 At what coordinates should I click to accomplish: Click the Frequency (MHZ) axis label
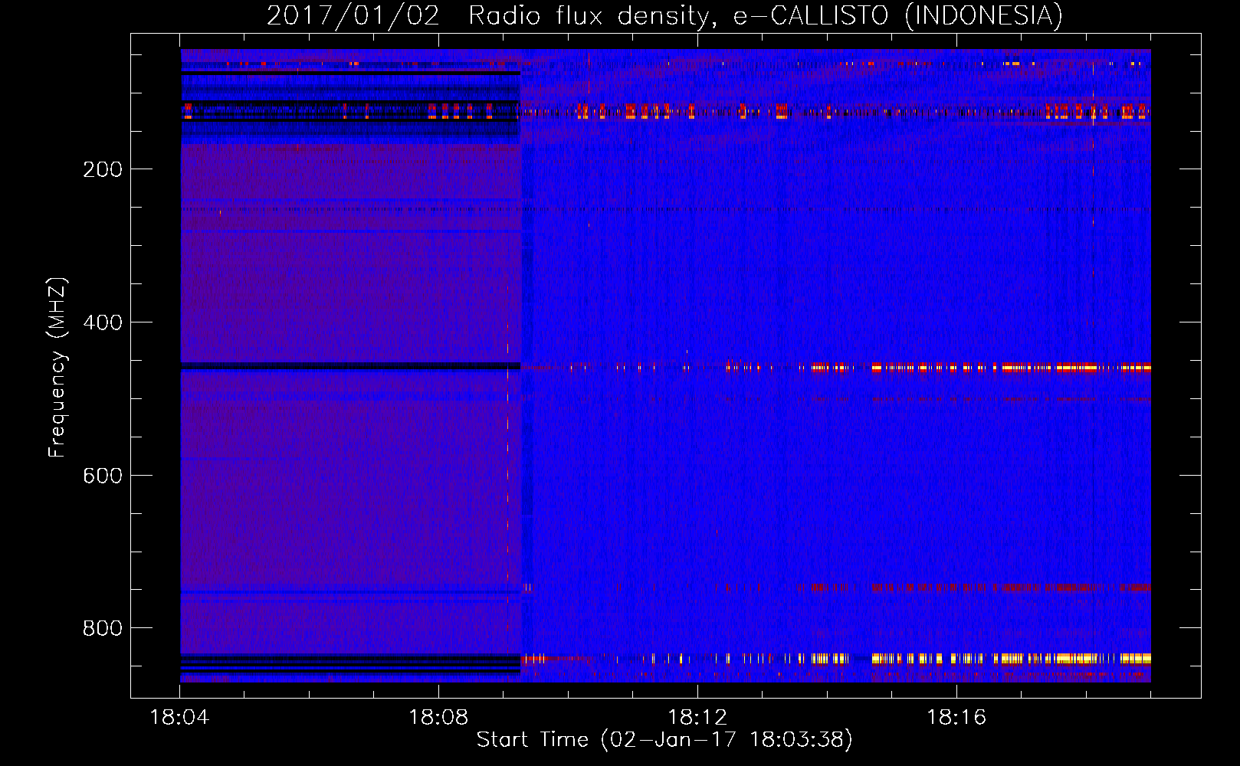pyautogui.click(x=57, y=367)
